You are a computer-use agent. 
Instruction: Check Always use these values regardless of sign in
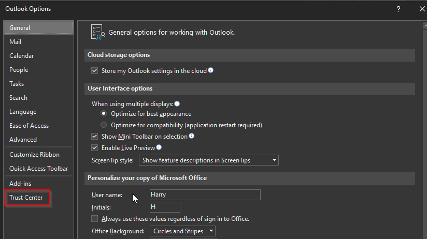(95, 219)
